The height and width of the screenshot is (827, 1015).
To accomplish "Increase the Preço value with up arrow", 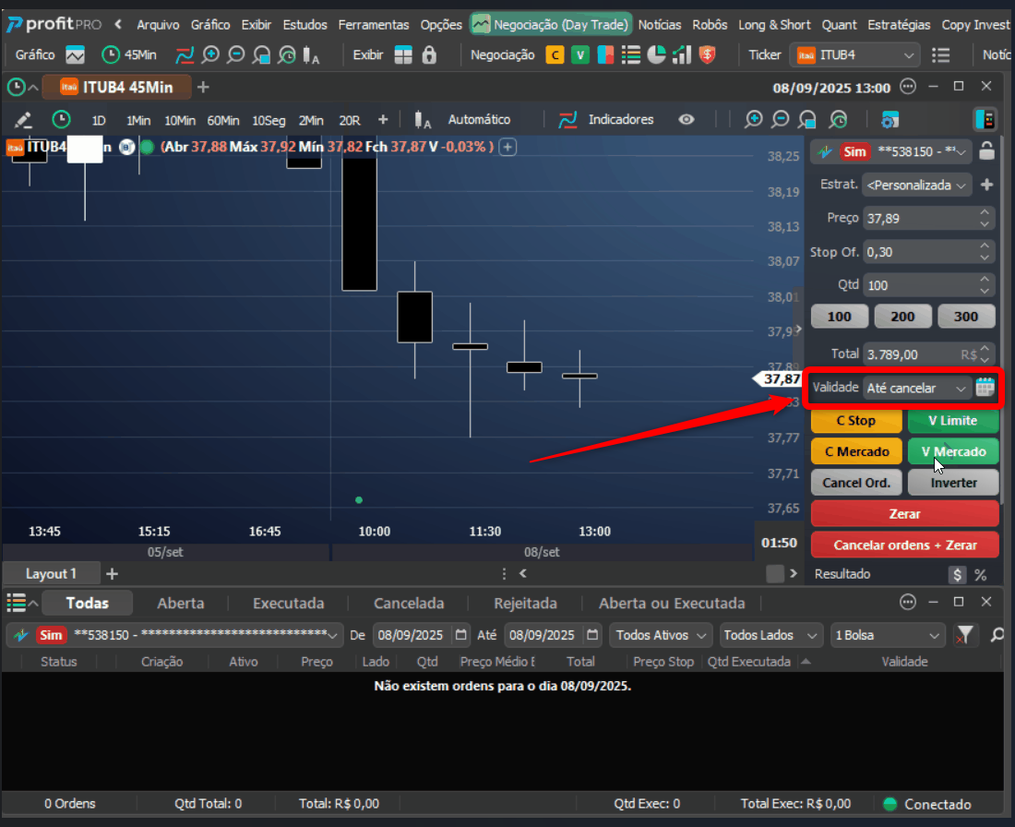I will [984, 212].
